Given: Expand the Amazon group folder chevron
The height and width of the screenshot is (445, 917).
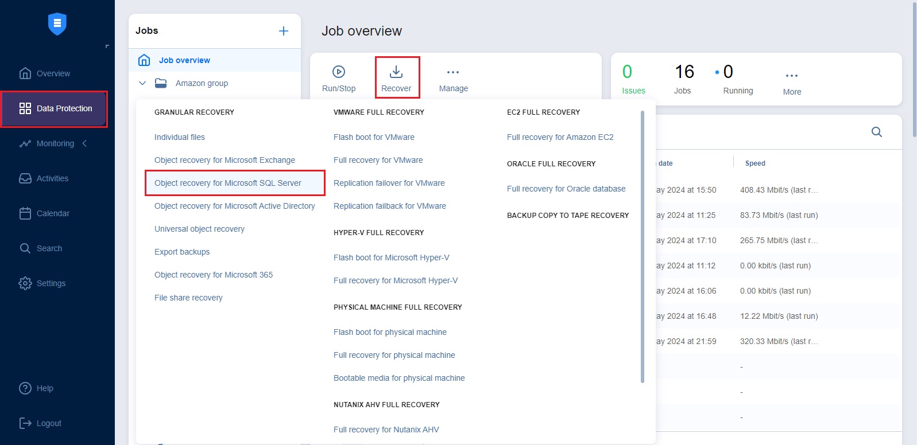Looking at the screenshot, I should pos(142,83).
